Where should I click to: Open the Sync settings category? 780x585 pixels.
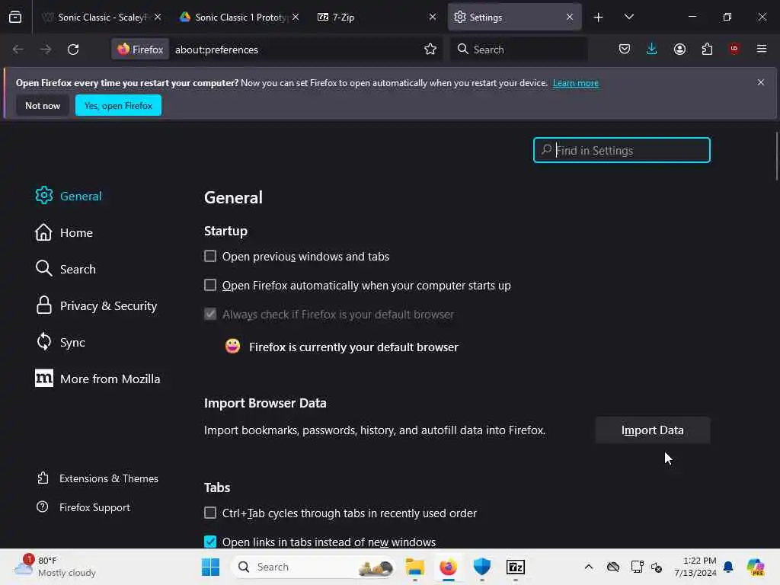coord(60,342)
